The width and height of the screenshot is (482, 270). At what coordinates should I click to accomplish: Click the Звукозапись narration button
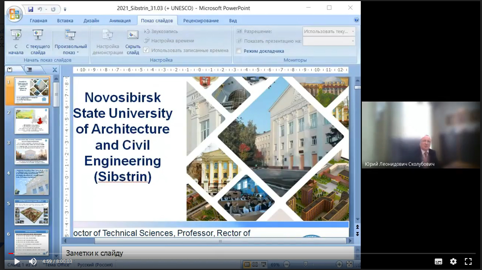pyautogui.click(x=161, y=32)
